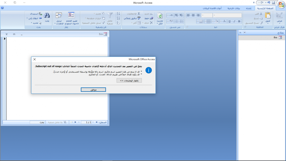Click the استبدال (Replace) icon

[40, 14]
